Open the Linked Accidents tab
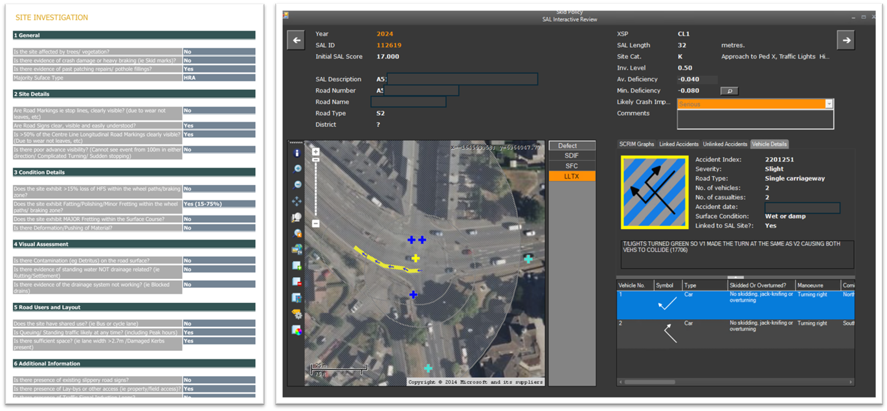This screenshot has height=411, width=887. pyautogui.click(x=679, y=144)
